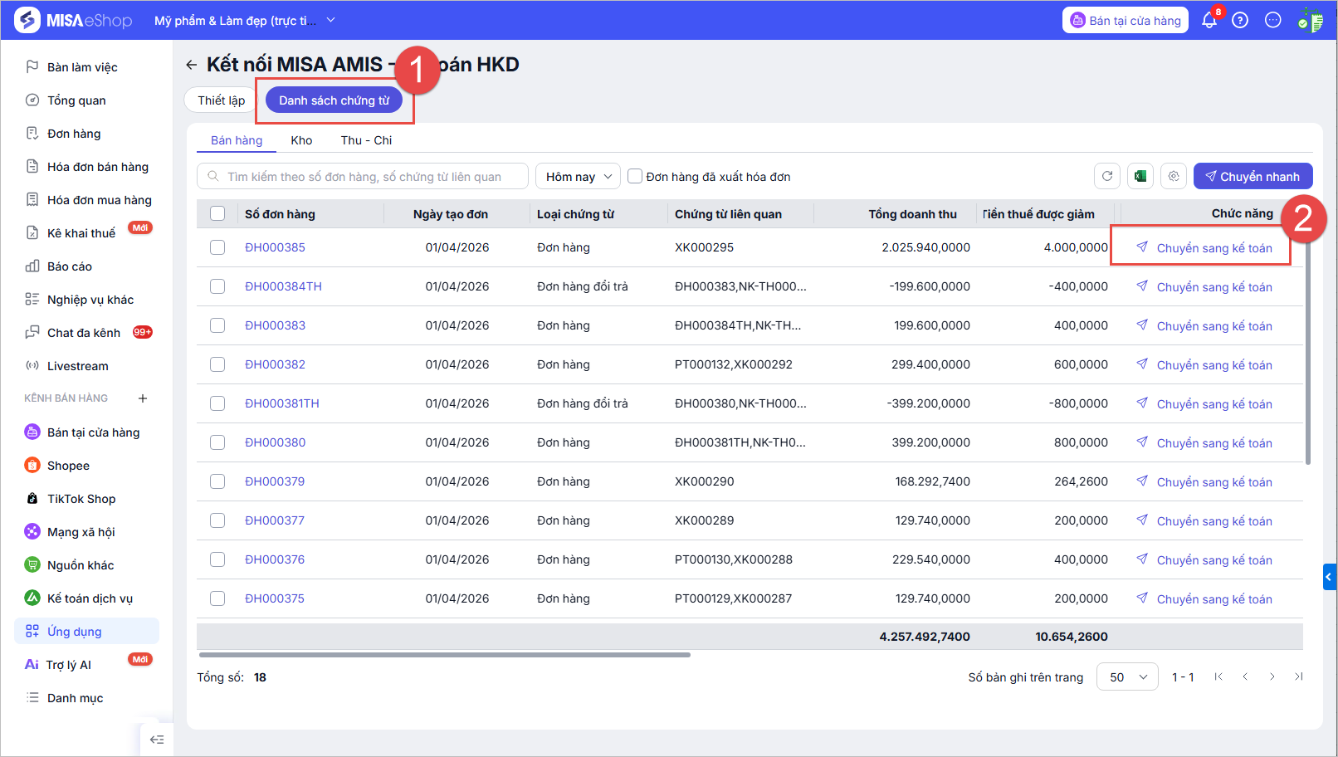Viewport: 1338px width, 757px height.
Task: Enable 'Đơn hàng đã xuất hóa đơn' checkbox
Action: (x=635, y=176)
